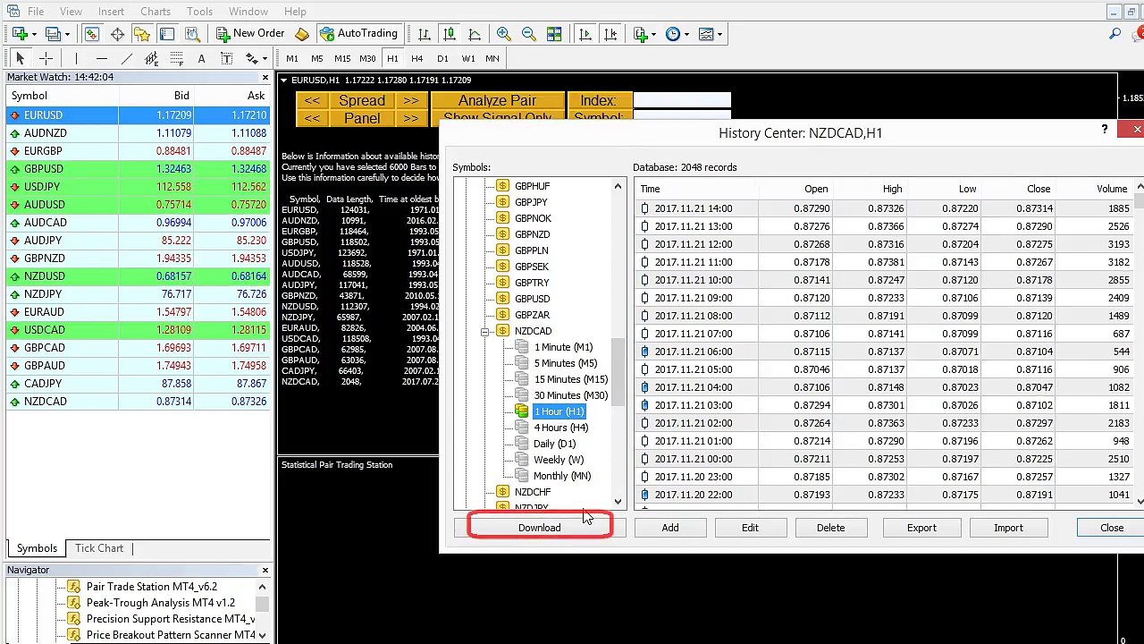The image size is (1144, 644).
Task: Draw a horizontal line tool
Action: (x=102, y=58)
